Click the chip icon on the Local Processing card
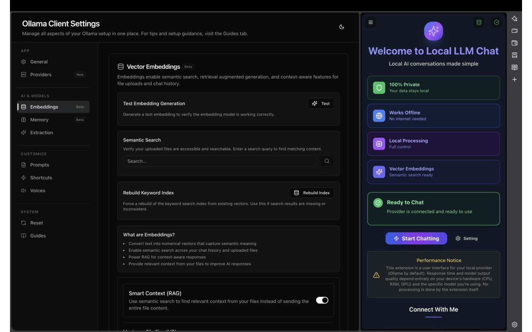 [379, 144]
